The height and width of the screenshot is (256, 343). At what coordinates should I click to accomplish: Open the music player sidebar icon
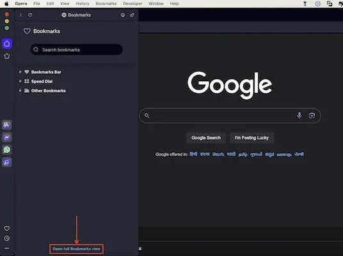7,162
